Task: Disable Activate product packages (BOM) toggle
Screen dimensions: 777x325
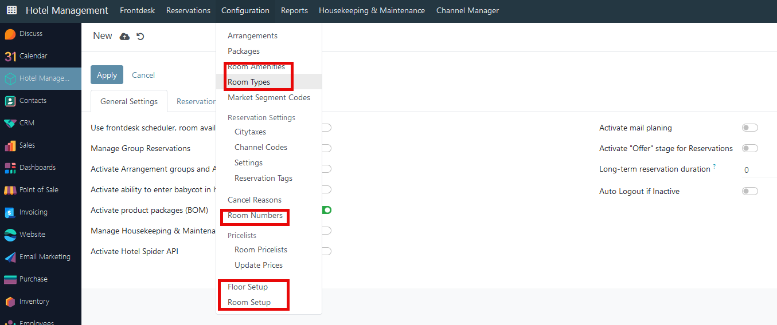Action: [x=326, y=210]
